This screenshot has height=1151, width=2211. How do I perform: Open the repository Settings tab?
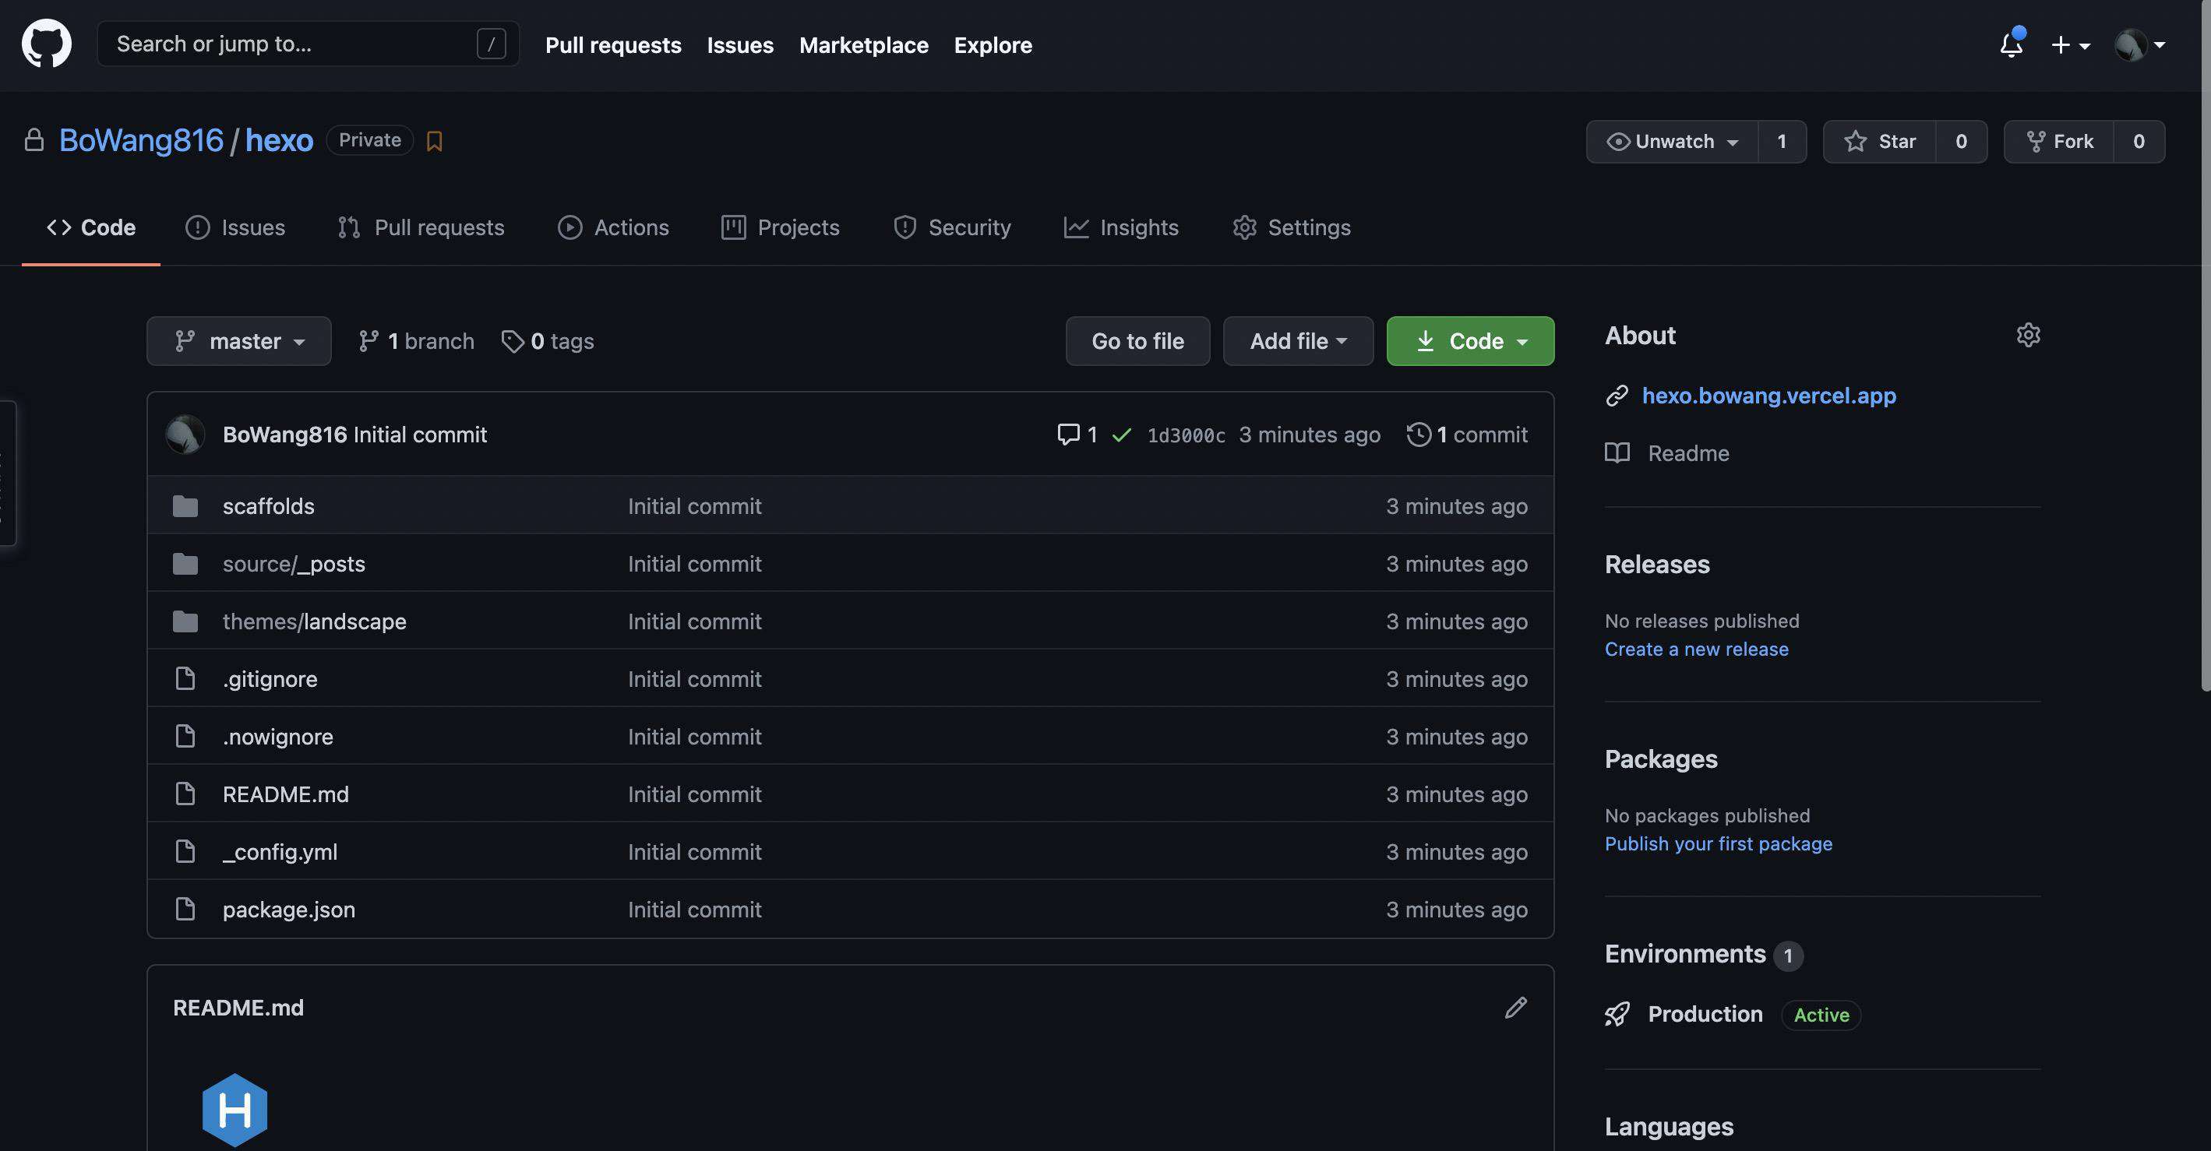[x=1292, y=227]
